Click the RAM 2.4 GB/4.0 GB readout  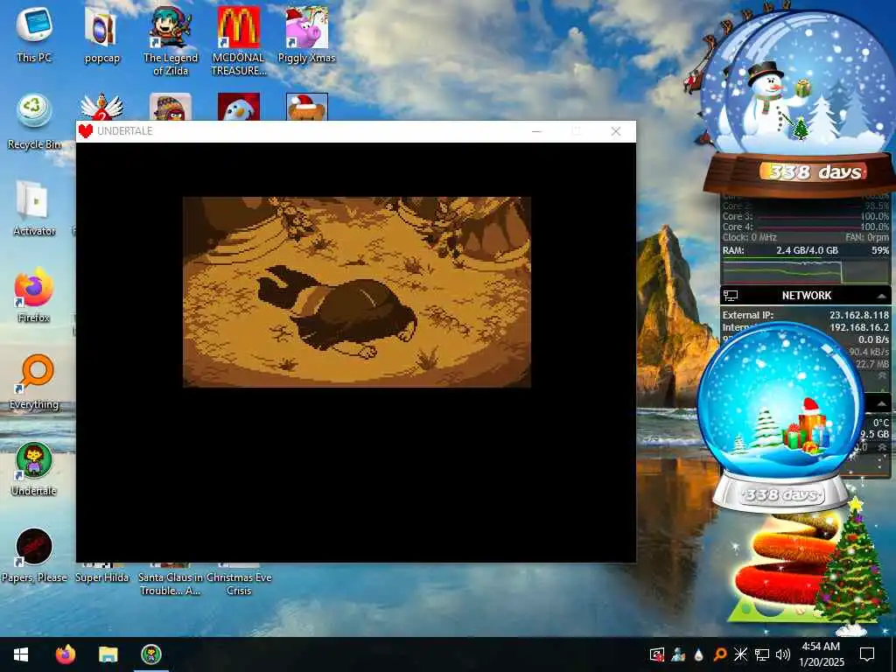(807, 250)
